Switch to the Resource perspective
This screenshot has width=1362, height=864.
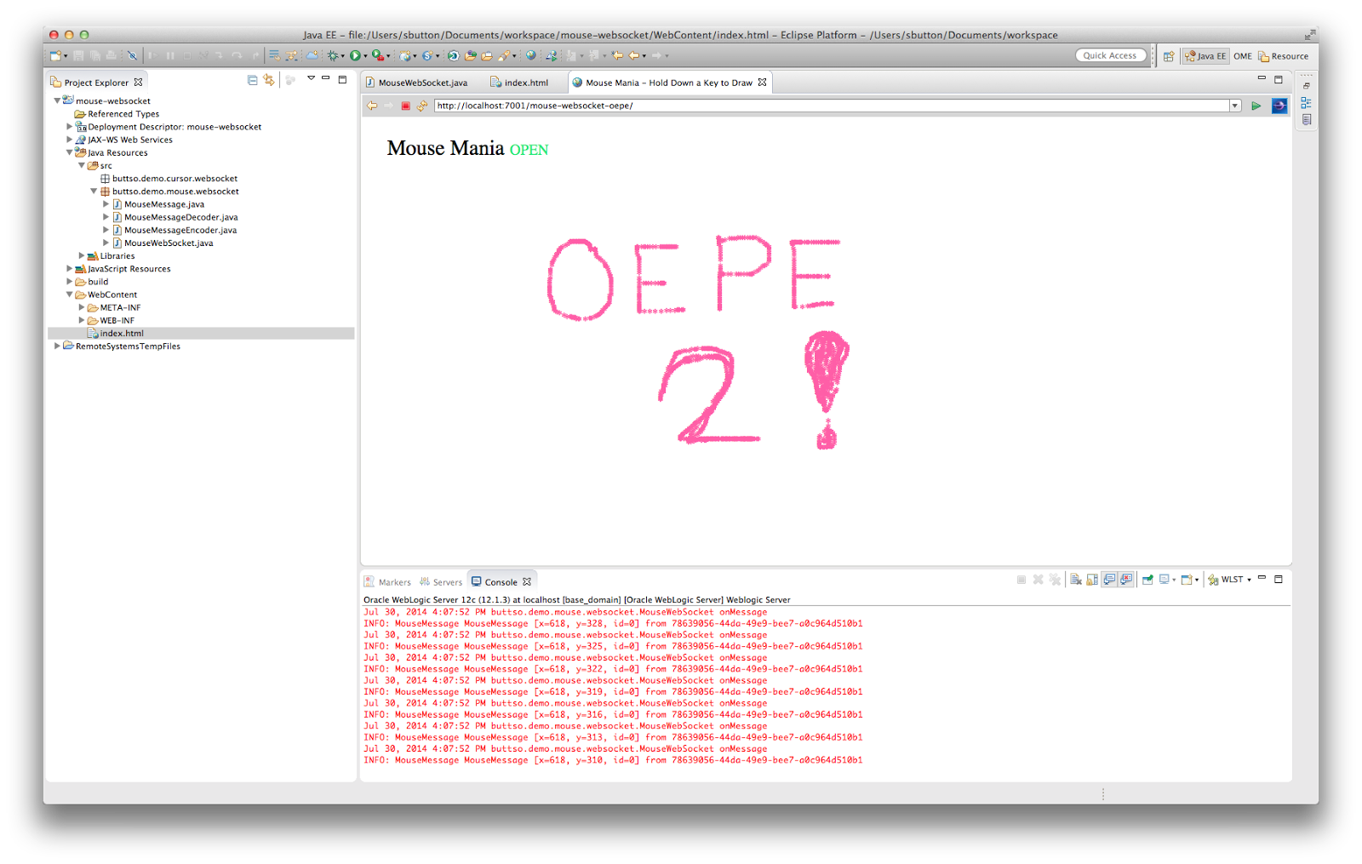point(1284,56)
